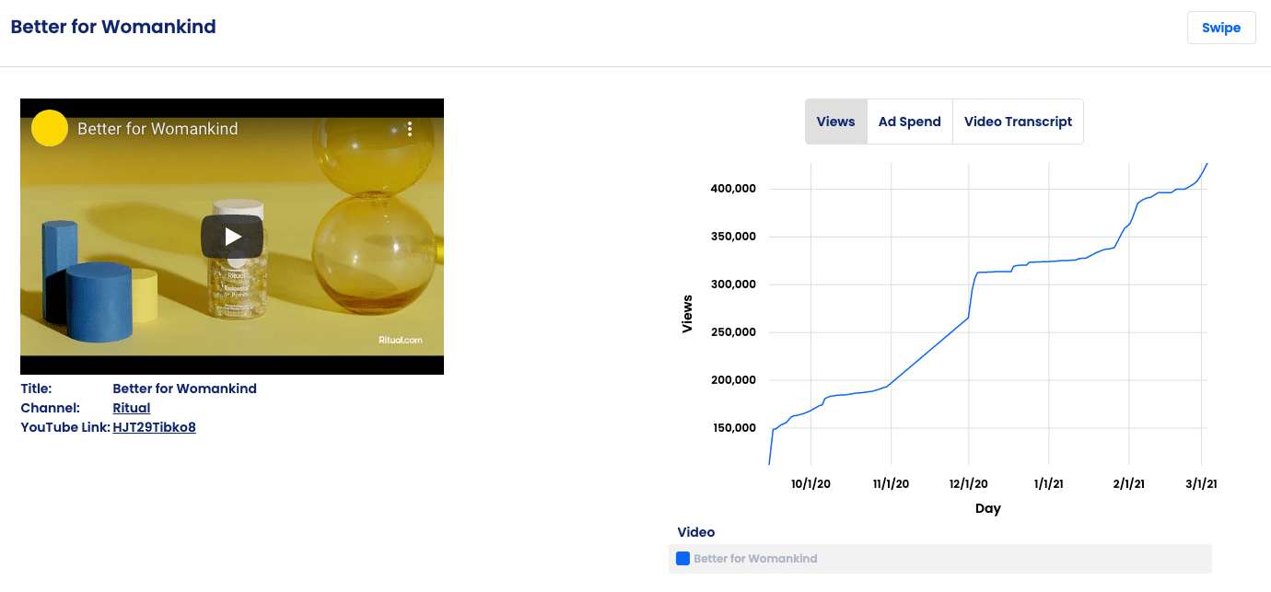Click the 10/1/20 date label
This screenshot has height=592, width=1271.
811,483
